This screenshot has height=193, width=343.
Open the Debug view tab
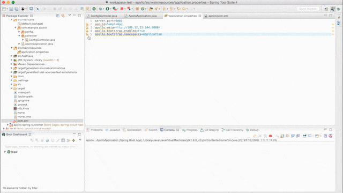[254, 130]
